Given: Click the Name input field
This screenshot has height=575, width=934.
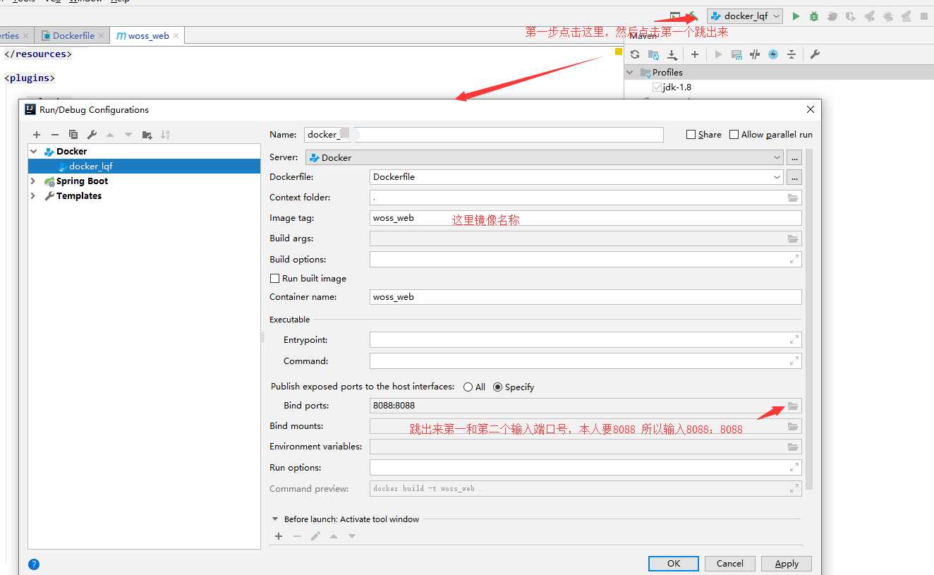Looking at the screenshot, I should tap(484, 135).
